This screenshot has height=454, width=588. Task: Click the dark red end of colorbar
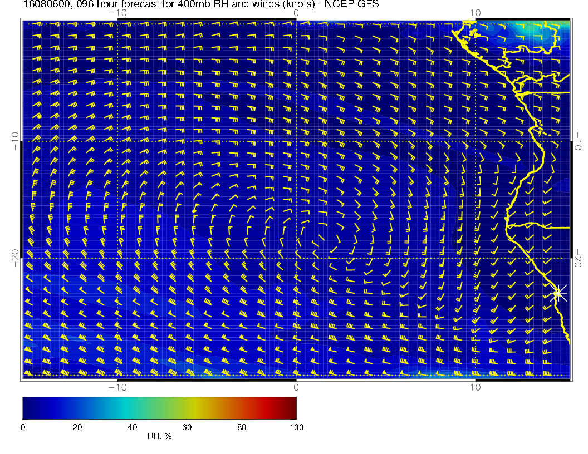(292, 407)
